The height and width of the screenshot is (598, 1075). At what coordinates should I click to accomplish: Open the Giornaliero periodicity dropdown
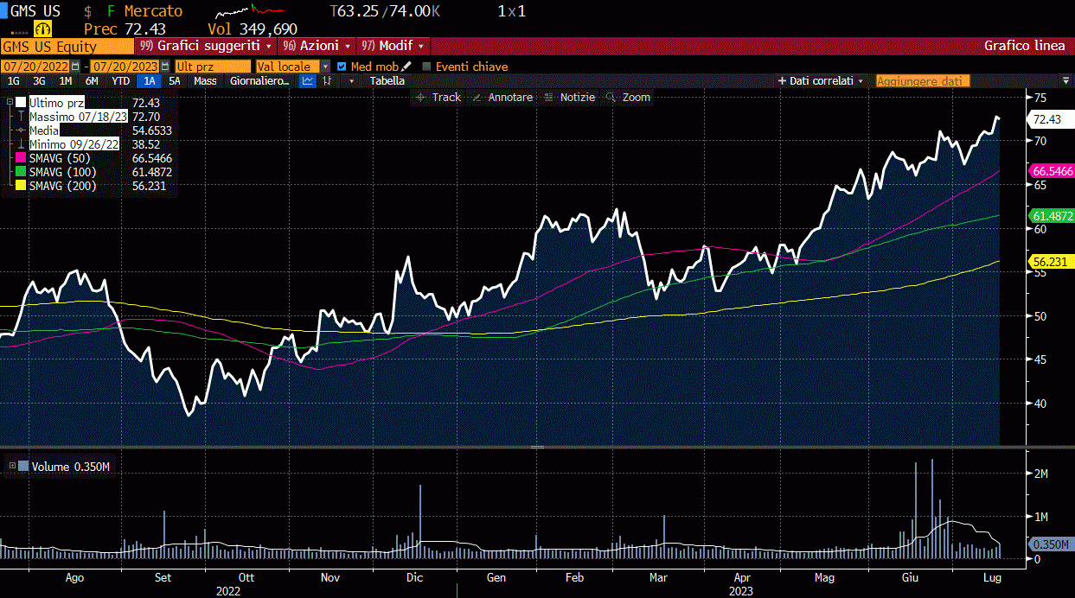[260, 81]
